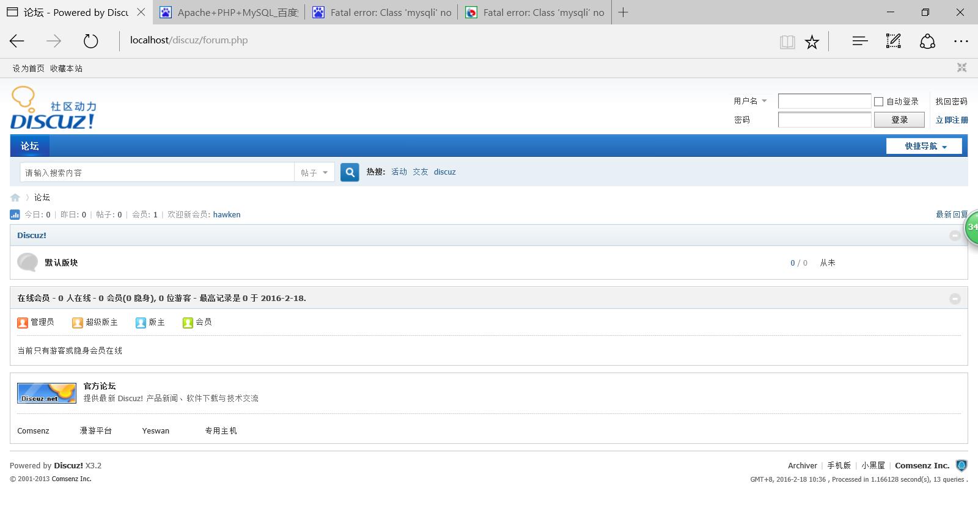Open the 帖子 search type dropdown
The width and height of the screenshot is (978, 519).
314,173
